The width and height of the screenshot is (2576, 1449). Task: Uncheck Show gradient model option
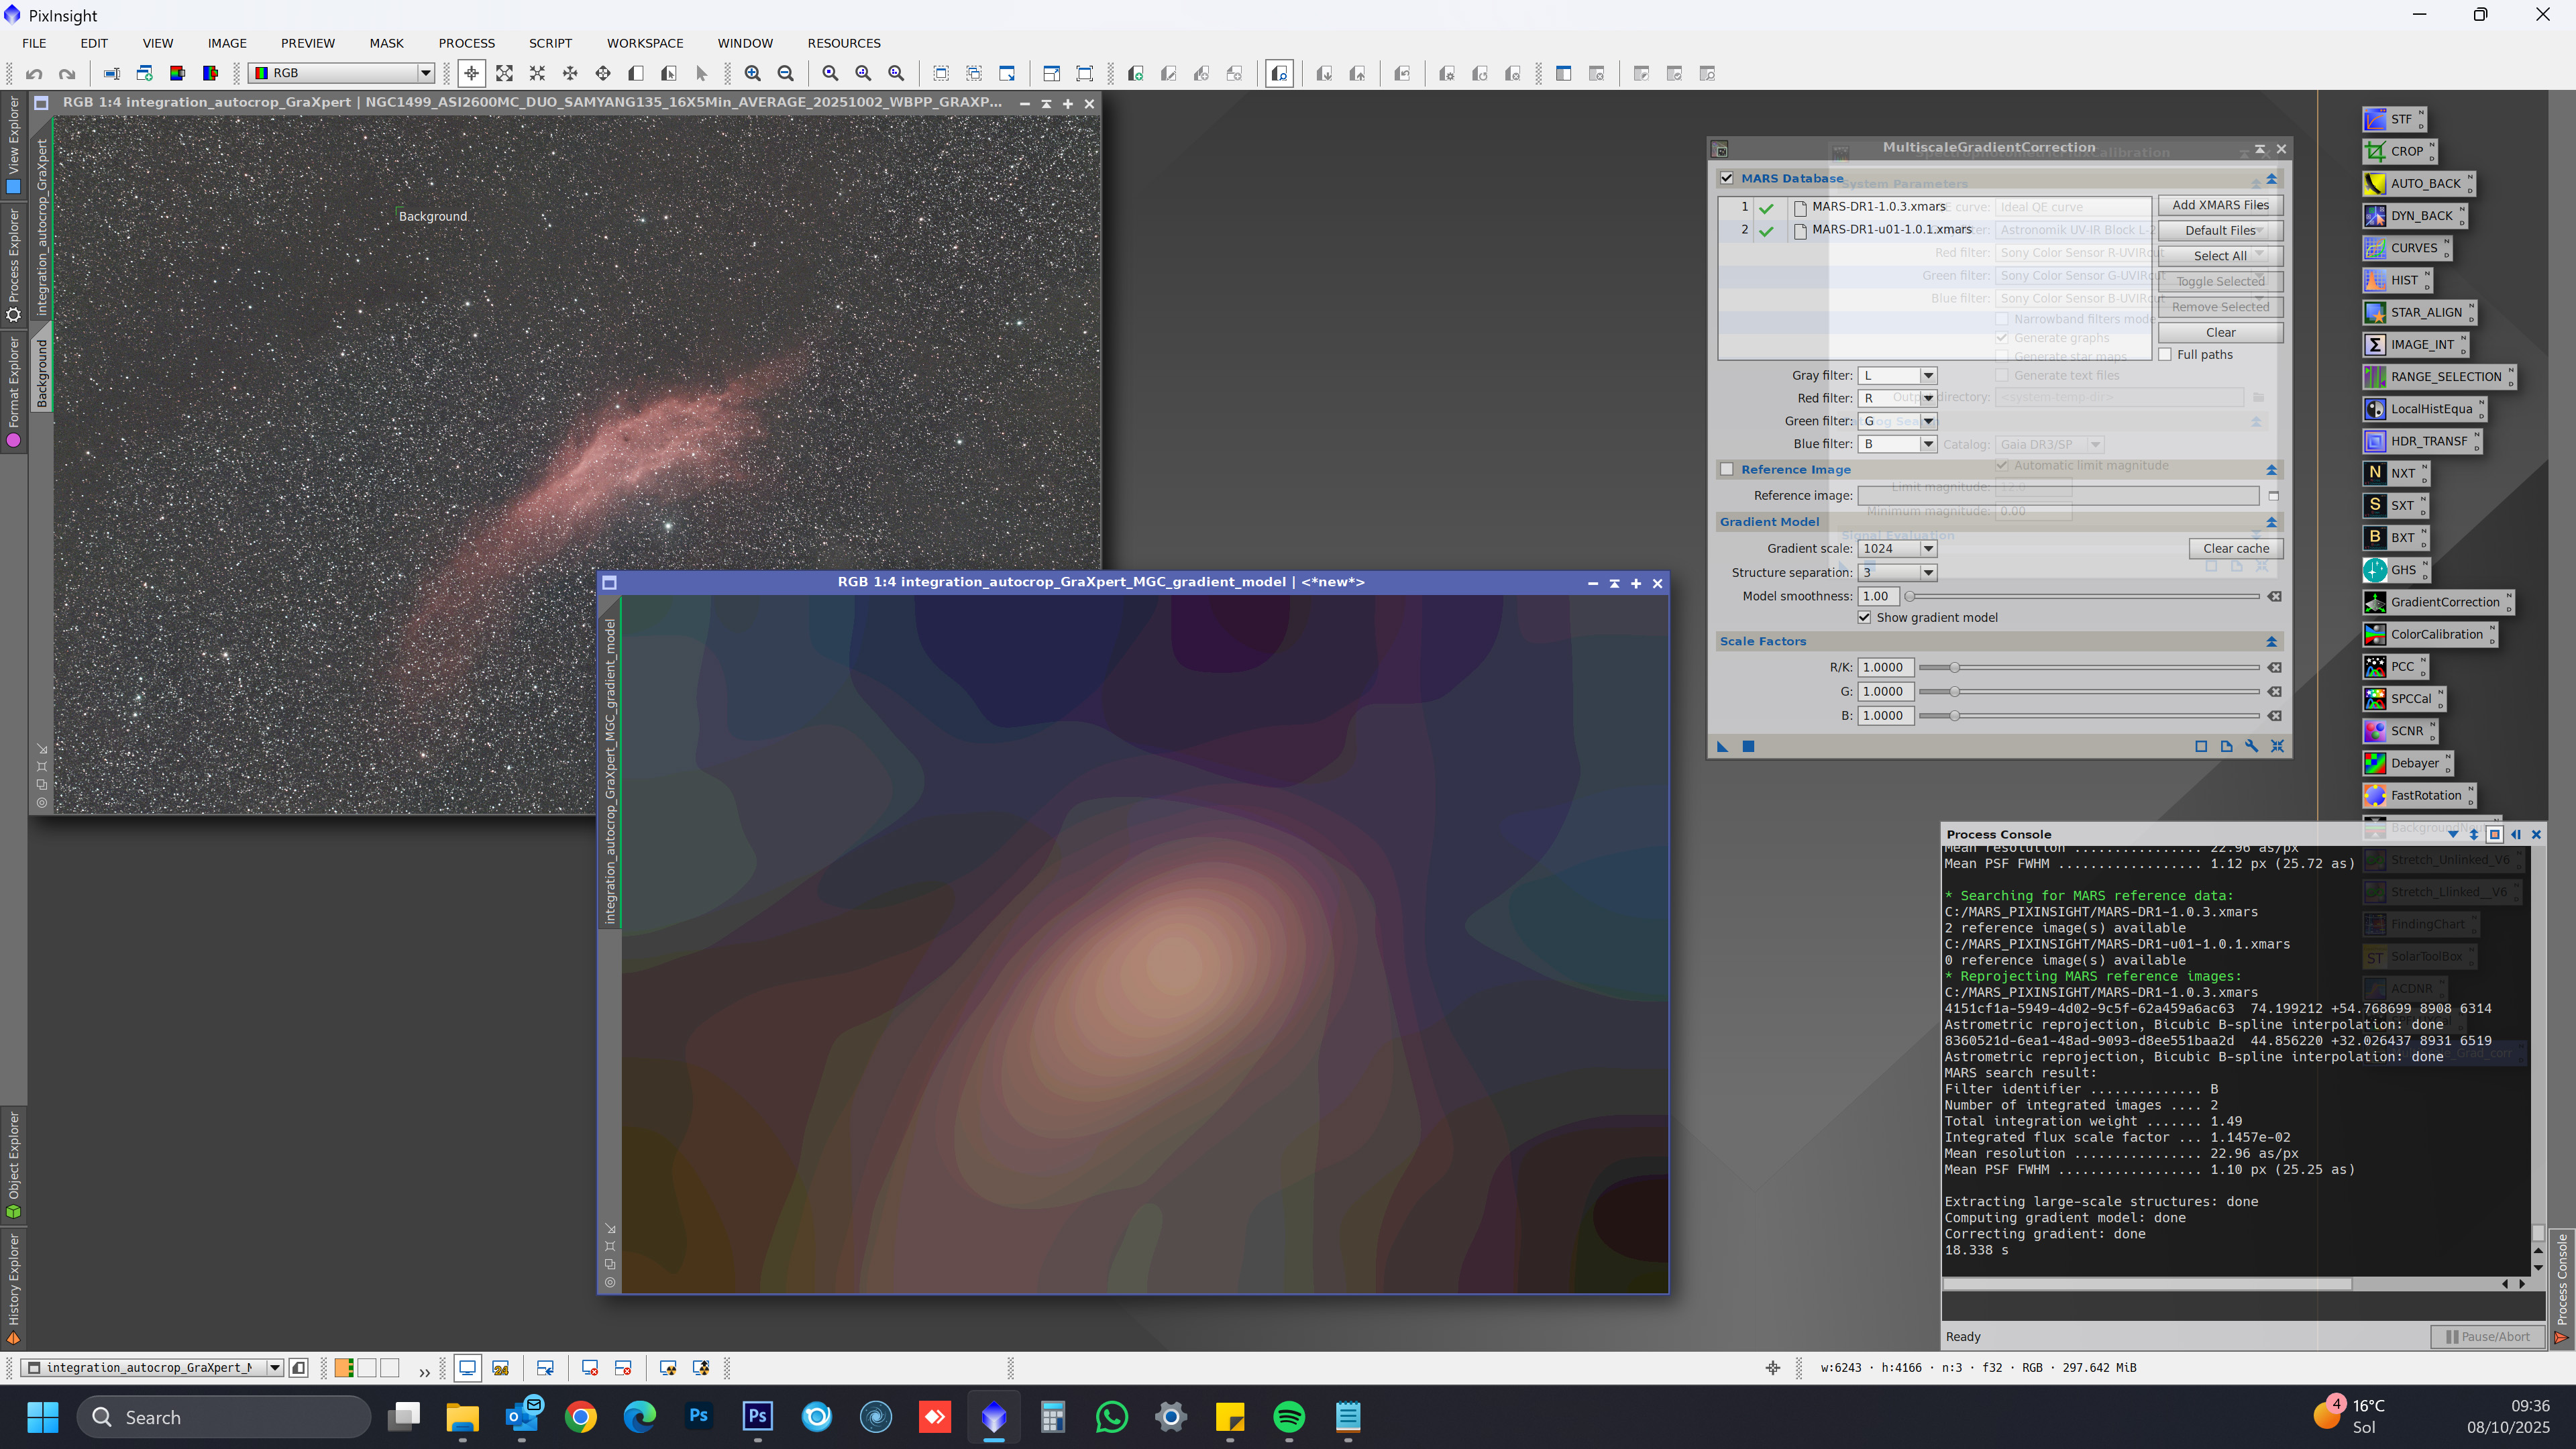[x=1864, y=617]
